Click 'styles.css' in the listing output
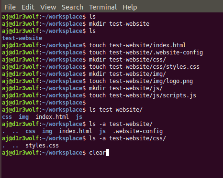The image size is (223, 178). coord(42,146)
